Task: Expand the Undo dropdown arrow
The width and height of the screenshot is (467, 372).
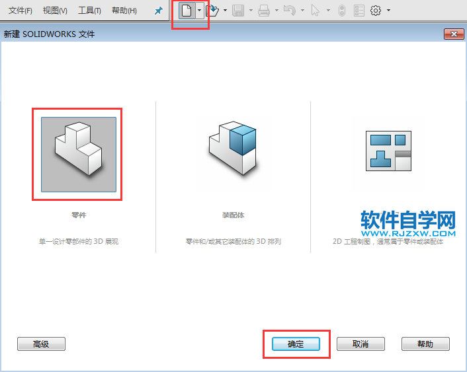Action: point(302,11)
